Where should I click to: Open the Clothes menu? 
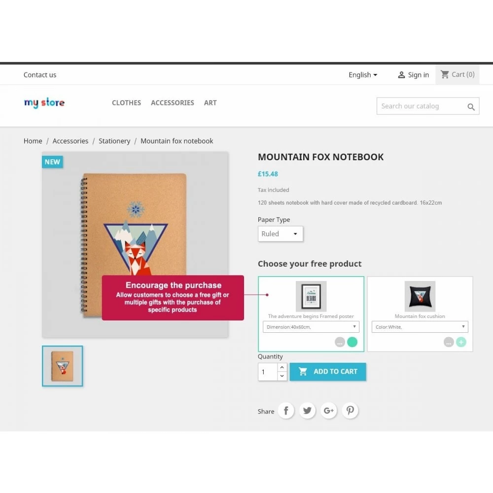coord(126,103)
